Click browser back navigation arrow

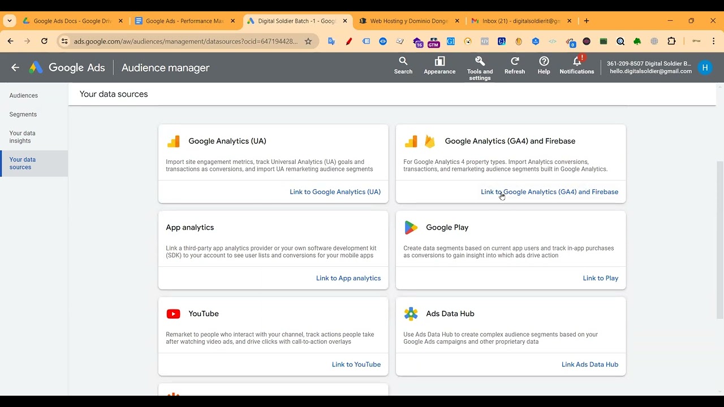(x=10, y=41)
